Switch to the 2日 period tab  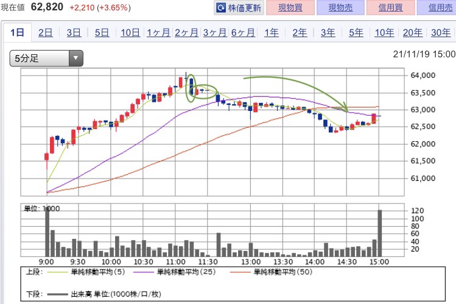point(46,32)
